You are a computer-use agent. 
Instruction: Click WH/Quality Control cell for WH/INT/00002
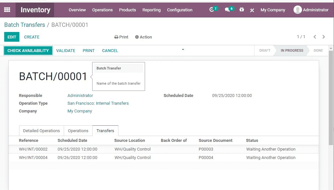pos(132,149)
